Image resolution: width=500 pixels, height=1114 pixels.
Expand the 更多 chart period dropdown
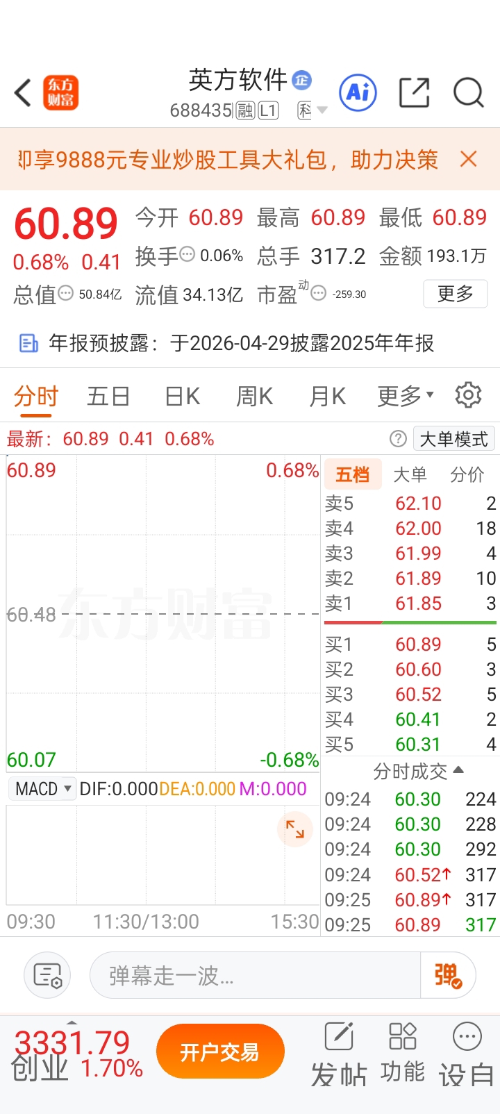click(x=406, y=397)
